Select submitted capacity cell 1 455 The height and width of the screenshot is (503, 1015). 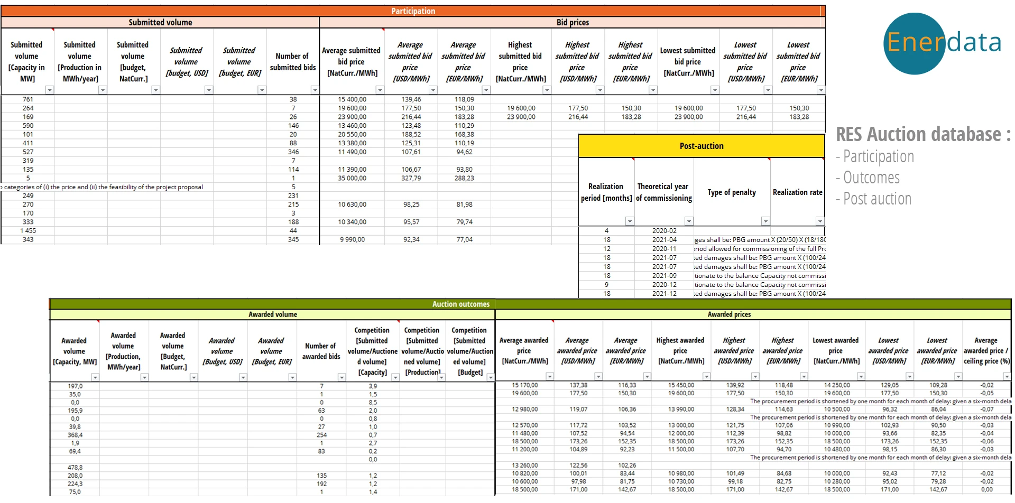coord(28,231)
